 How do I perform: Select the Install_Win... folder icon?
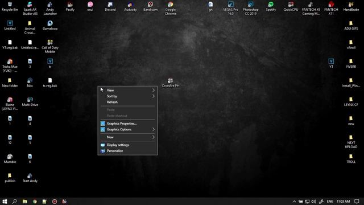pos(351,83)
